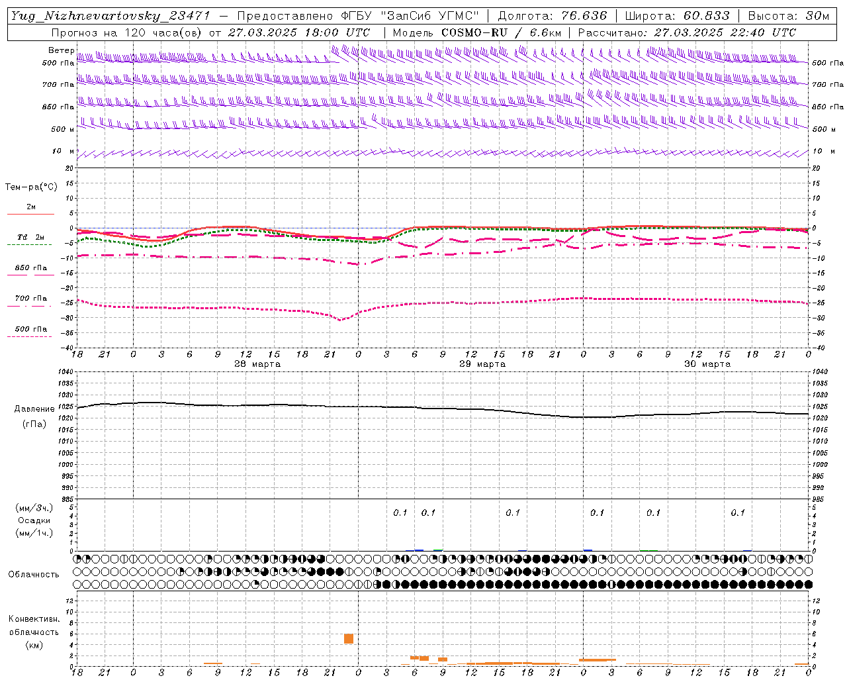The height and width of the screenshot is (678, 847).
Task: Click the Облачность cloud cover row label
Action: tap(34, 574)
